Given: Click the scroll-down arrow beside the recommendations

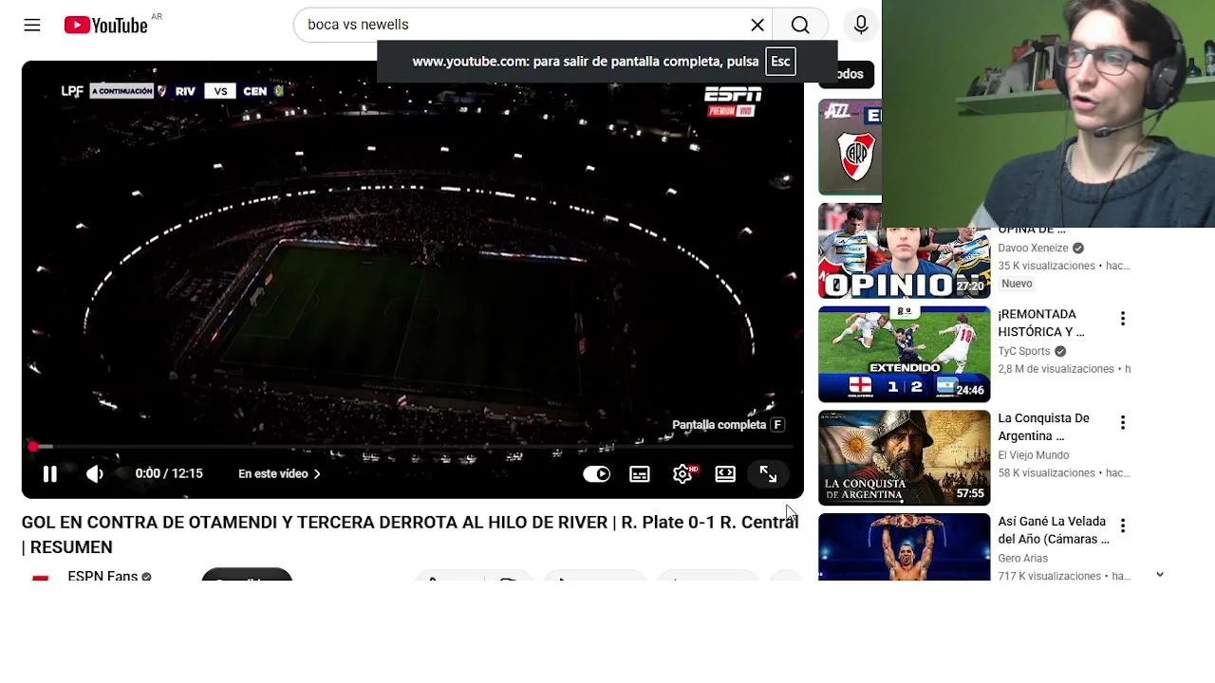Looking at the screenshot, I should pos(1160,575).
